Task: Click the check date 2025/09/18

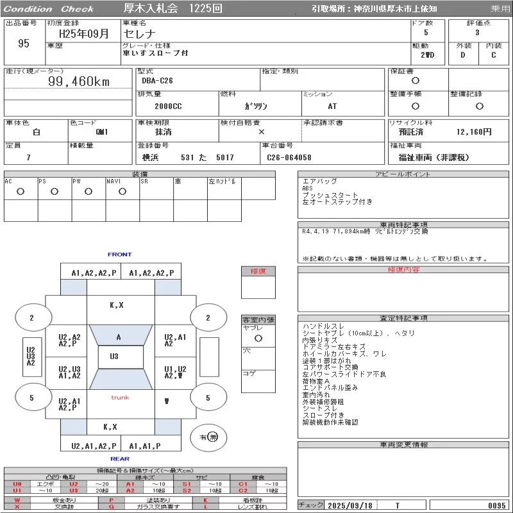Action: [349, 505]
